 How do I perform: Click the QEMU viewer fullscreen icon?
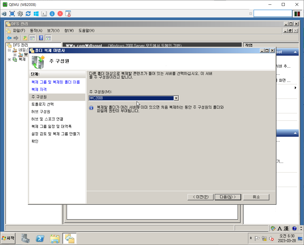coord(12,14)
